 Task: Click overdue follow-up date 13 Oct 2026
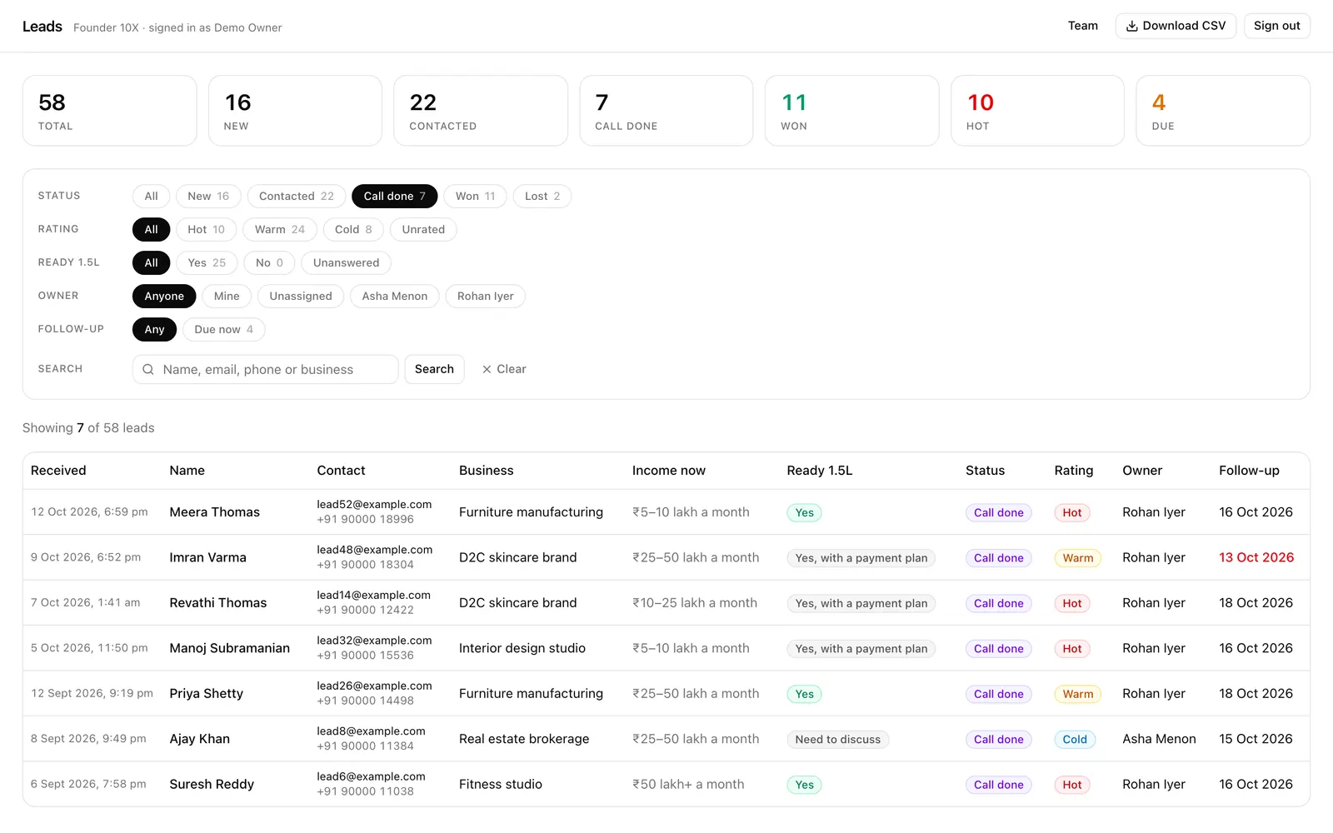click(x=1256, y=557)
